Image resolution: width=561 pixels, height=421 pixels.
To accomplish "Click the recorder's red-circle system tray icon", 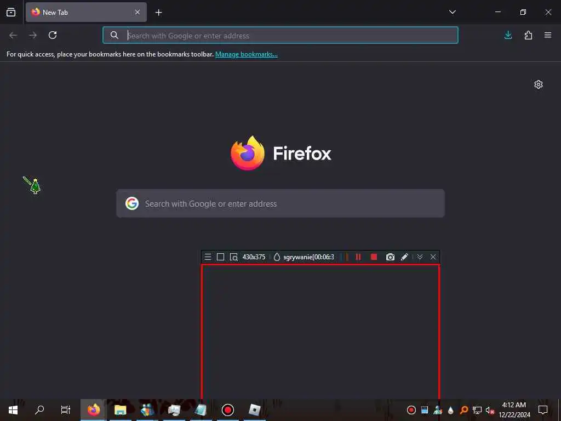I will tap(411, 410).
